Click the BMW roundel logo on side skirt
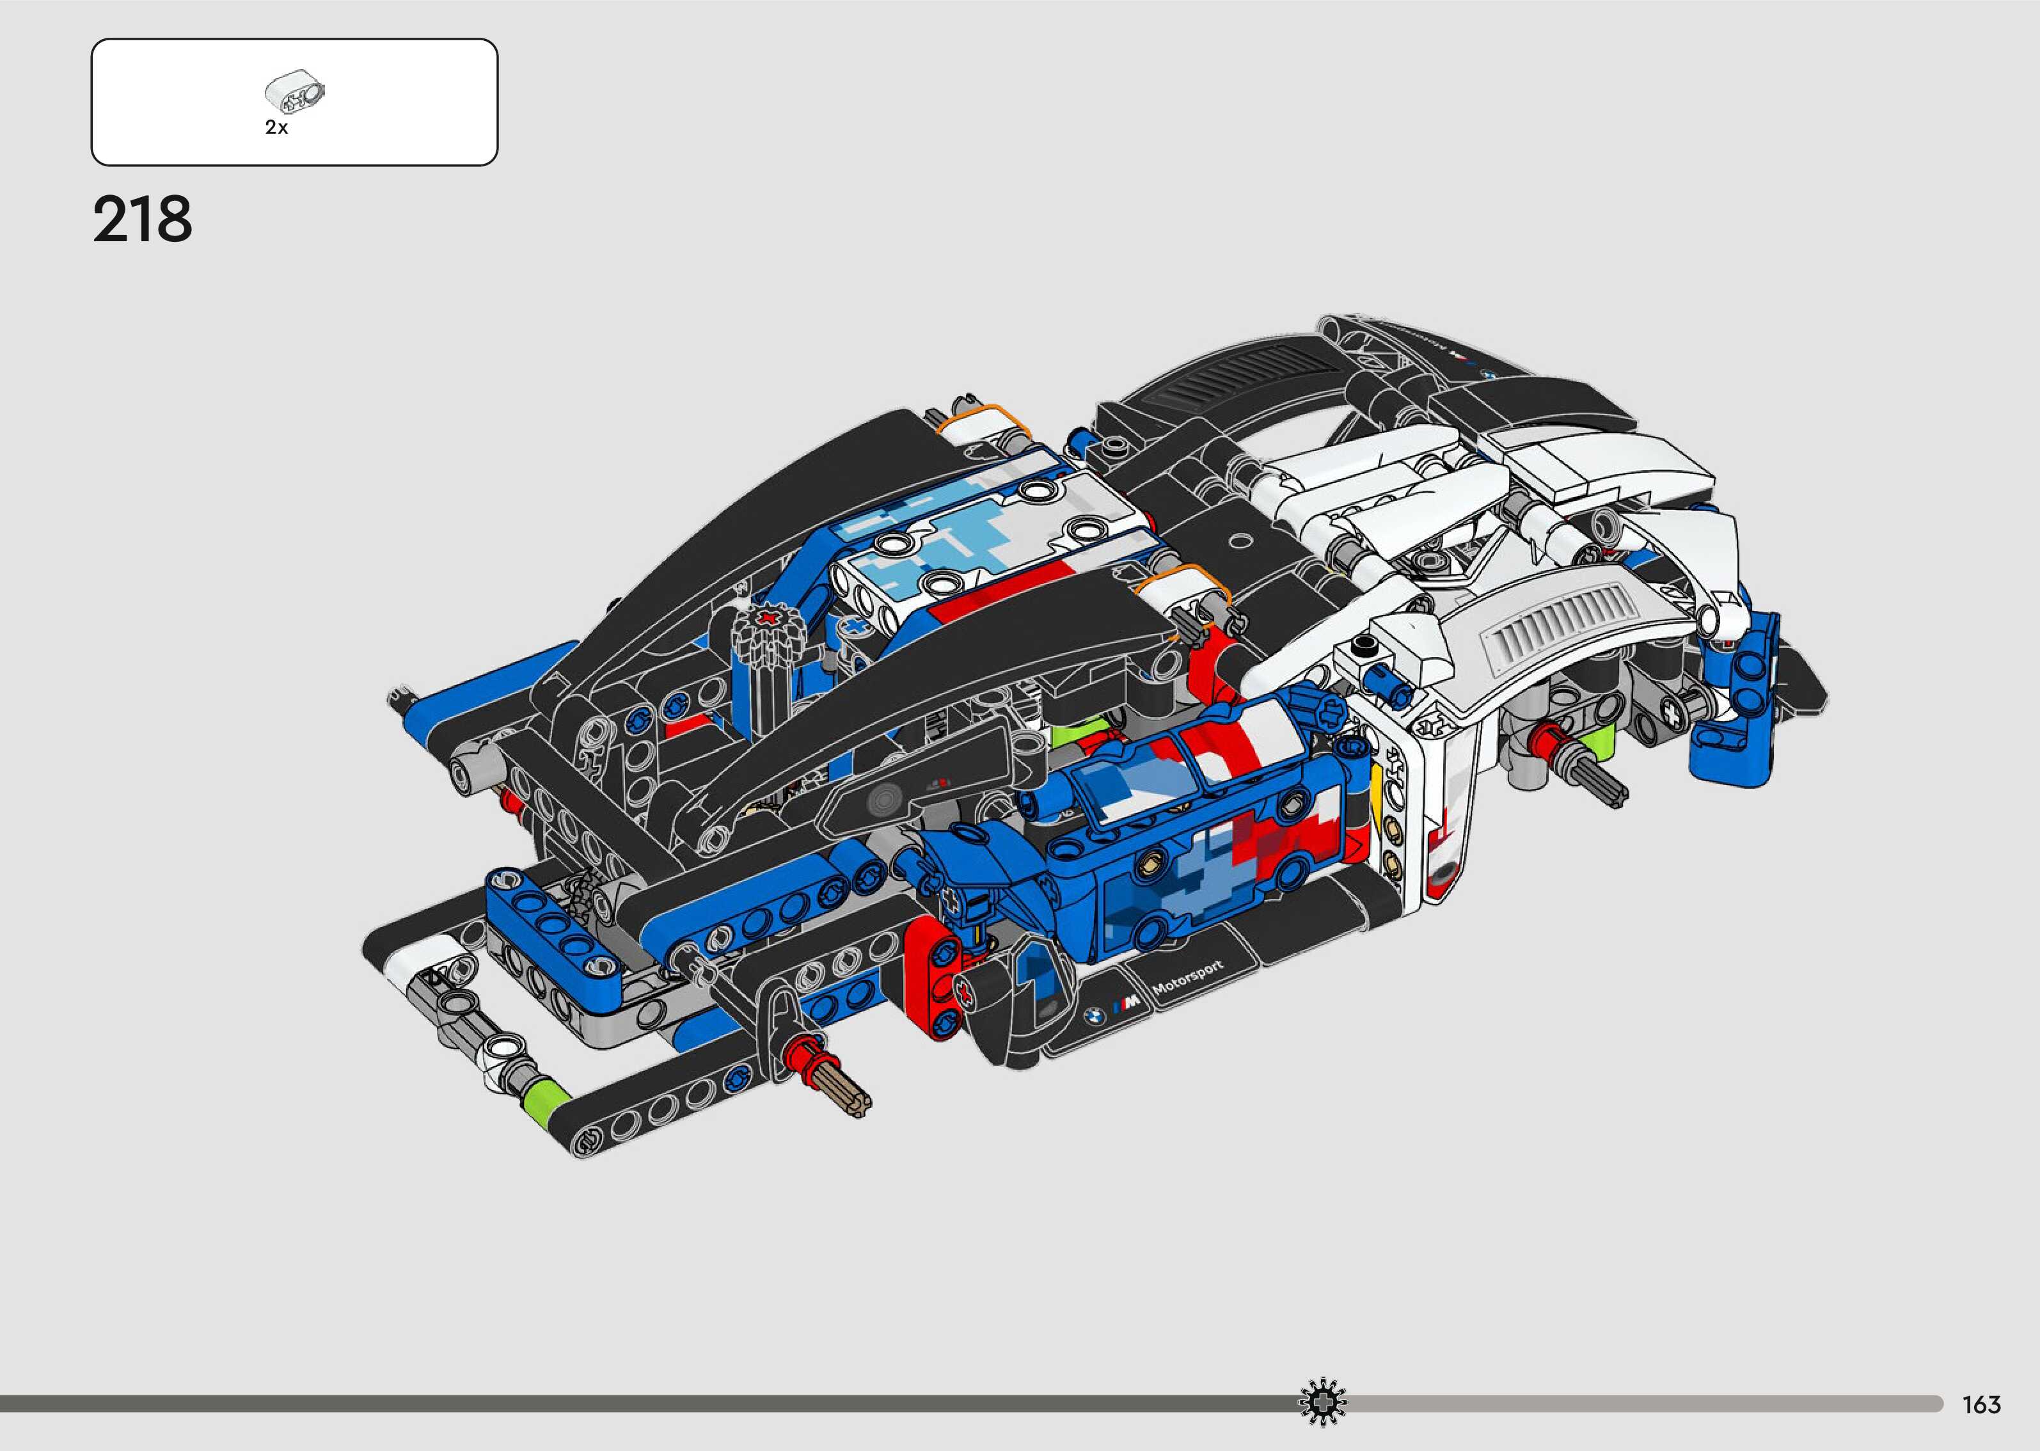This screenshot has width=2040, height=1451. pos(1094,1016)
